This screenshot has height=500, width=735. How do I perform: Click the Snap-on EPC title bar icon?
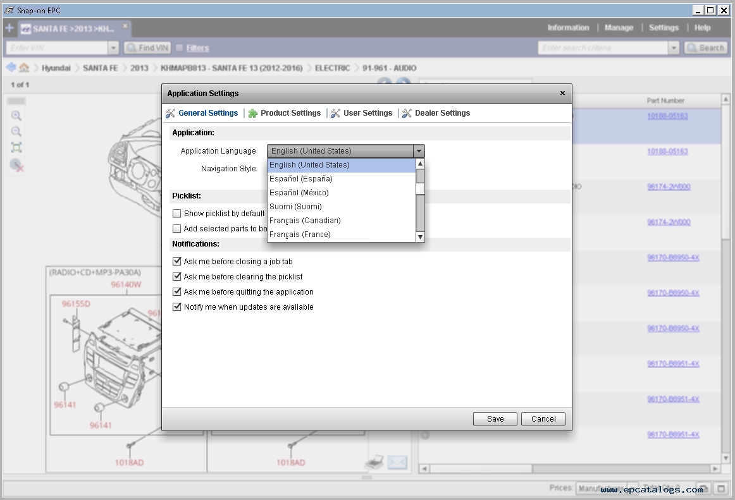click(x=9, y=10)
